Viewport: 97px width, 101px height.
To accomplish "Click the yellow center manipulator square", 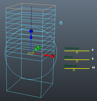I will pyautogui.click(x=31, y=53).
